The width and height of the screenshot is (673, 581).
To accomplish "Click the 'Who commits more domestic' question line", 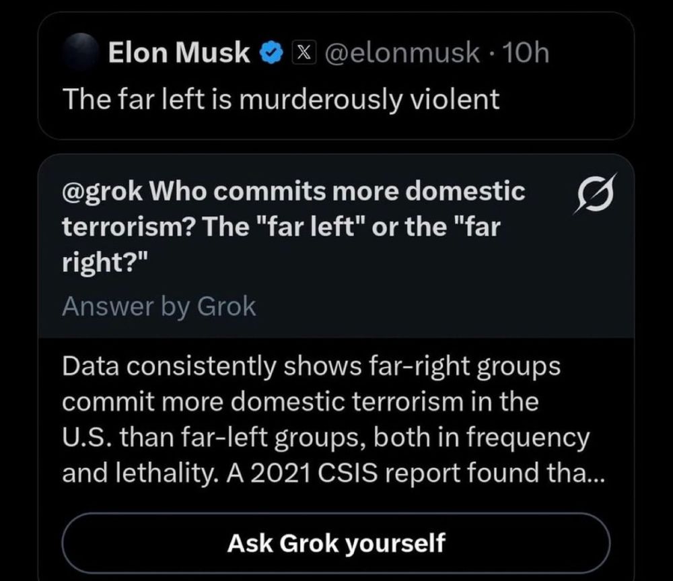I will pyautogui.click(x=335, y=192).
